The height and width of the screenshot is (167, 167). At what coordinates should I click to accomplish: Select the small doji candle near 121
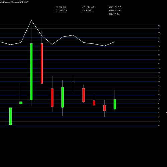(x=73, y=82)
